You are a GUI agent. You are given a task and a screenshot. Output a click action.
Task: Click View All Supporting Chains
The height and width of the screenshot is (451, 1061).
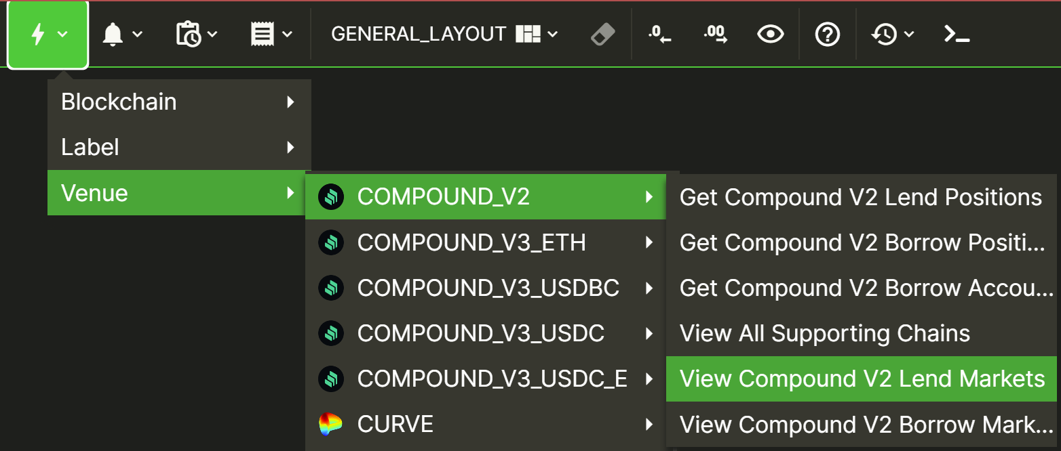tap(862, 333)
